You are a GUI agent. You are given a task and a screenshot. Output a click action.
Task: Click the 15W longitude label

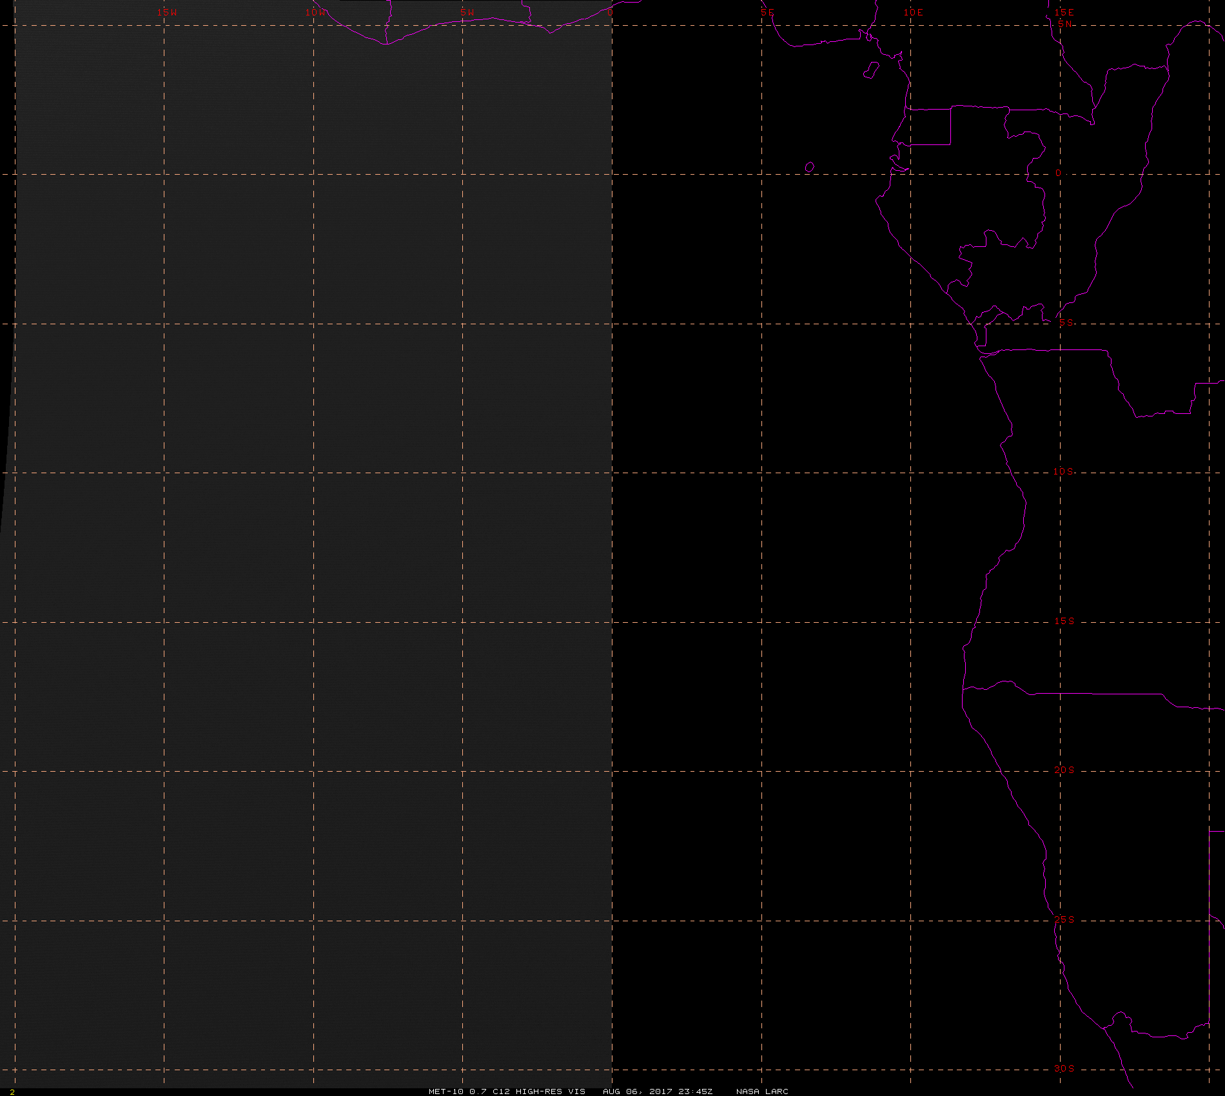[167, 12]
